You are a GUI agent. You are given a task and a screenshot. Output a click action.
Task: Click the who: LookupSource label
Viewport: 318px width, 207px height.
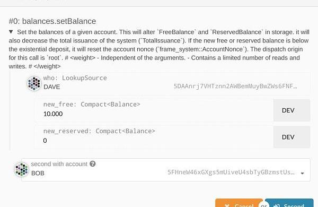(x=75, y=78)
